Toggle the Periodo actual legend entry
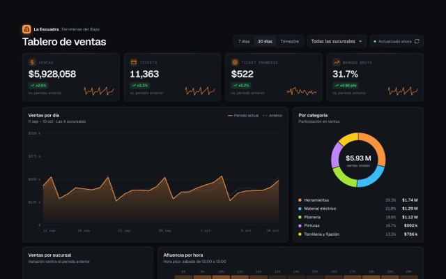This screenshot has width=446, height=279. (243, 116)
